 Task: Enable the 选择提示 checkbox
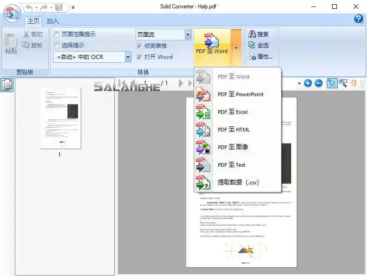pos(56,45)
